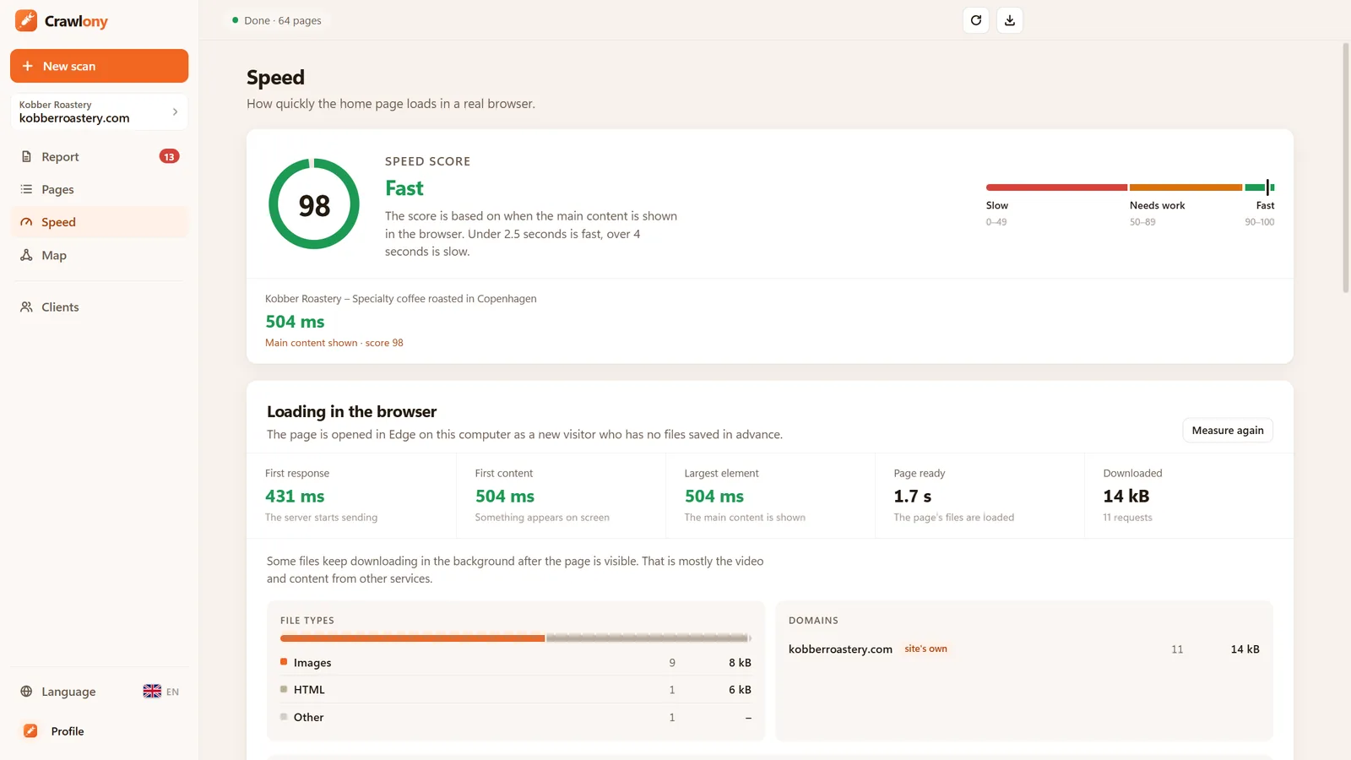Click the Pages list icon

pyautogui.click(x=26, y=189)
